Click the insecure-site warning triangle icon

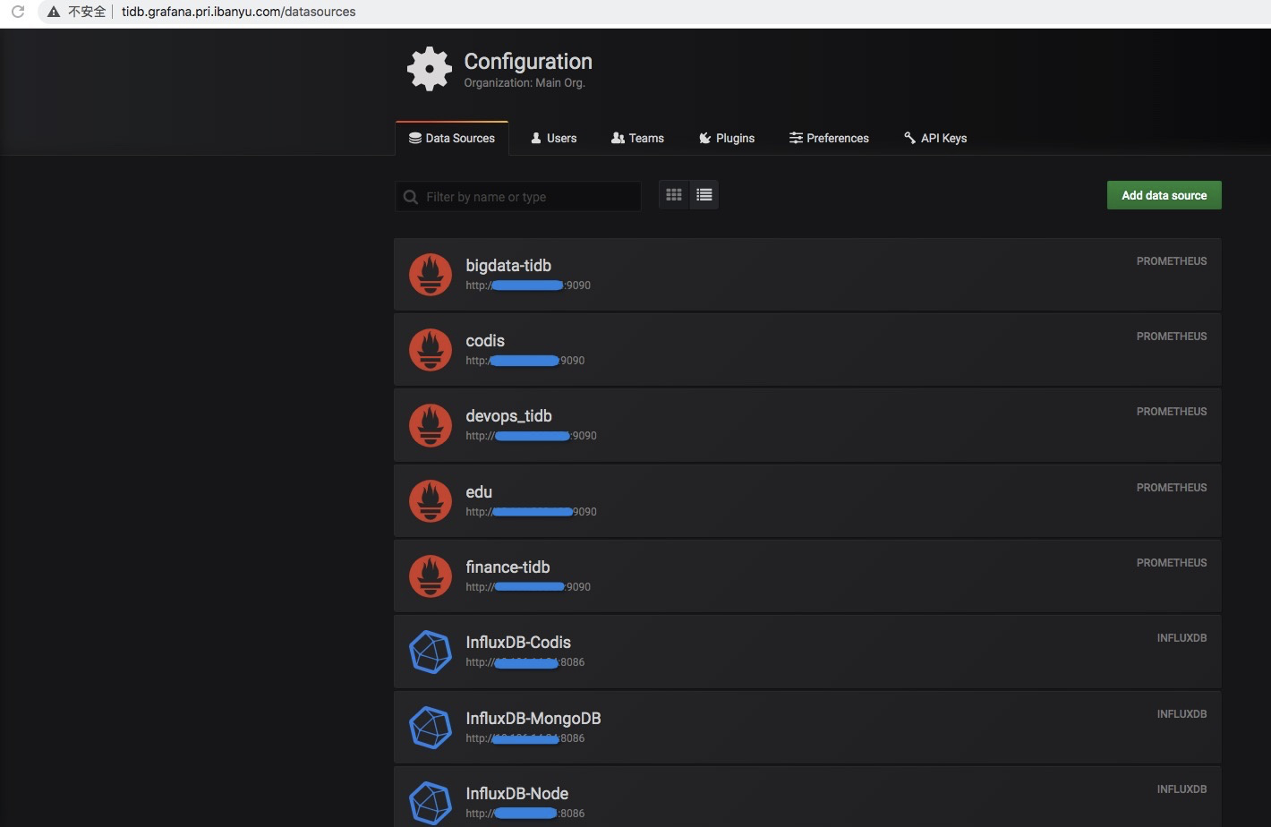[54, 12]
